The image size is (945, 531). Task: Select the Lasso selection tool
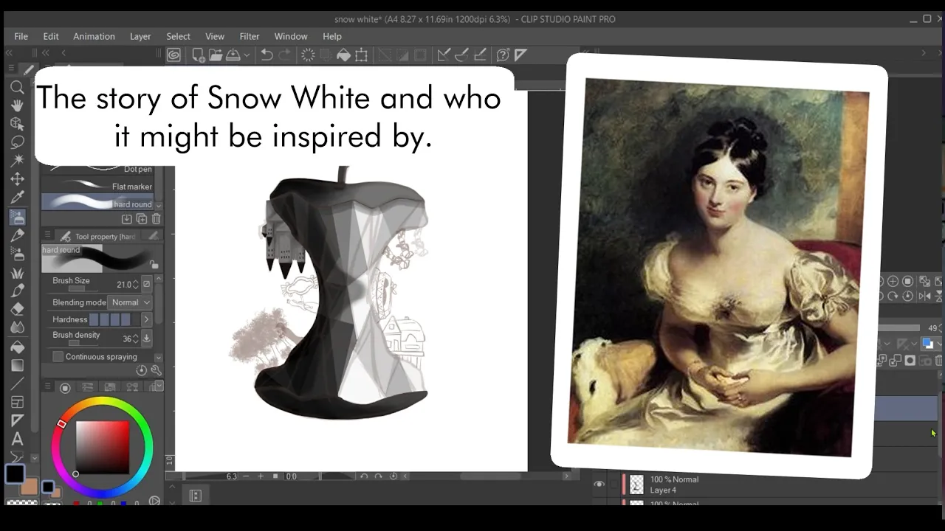point(17,142)
